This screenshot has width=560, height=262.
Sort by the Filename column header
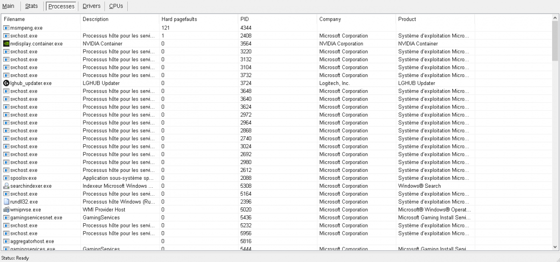click(x=41, y=19)
